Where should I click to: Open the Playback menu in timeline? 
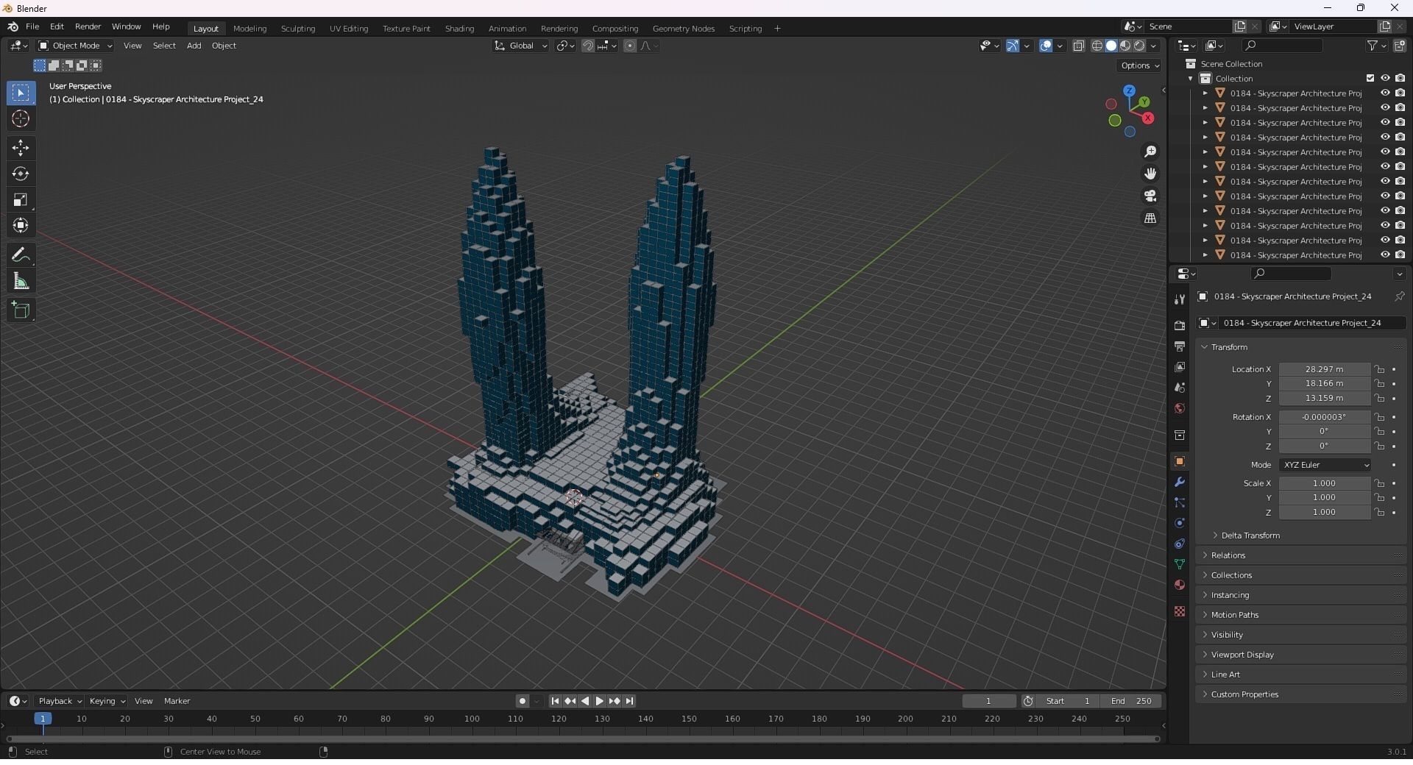click(59, 701)
